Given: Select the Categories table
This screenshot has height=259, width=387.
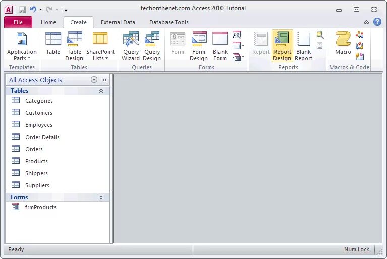Looking at the screenshot, I should 58,101.
